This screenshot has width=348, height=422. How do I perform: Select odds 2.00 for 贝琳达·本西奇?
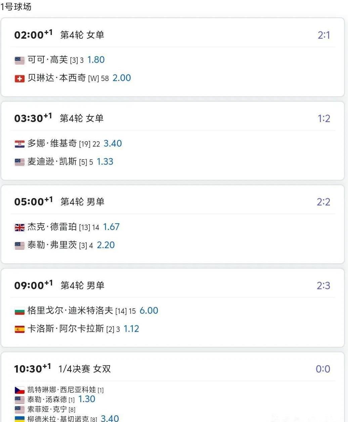(x=122, y=78)
